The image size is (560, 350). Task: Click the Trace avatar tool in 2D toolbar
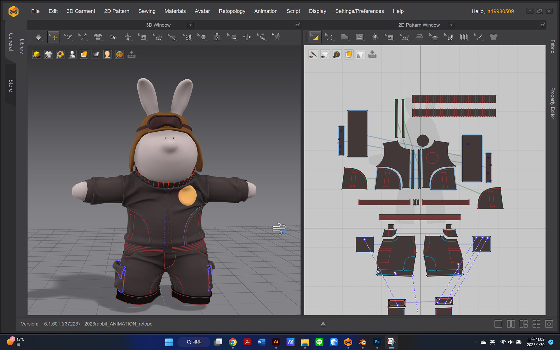[375, 37]
